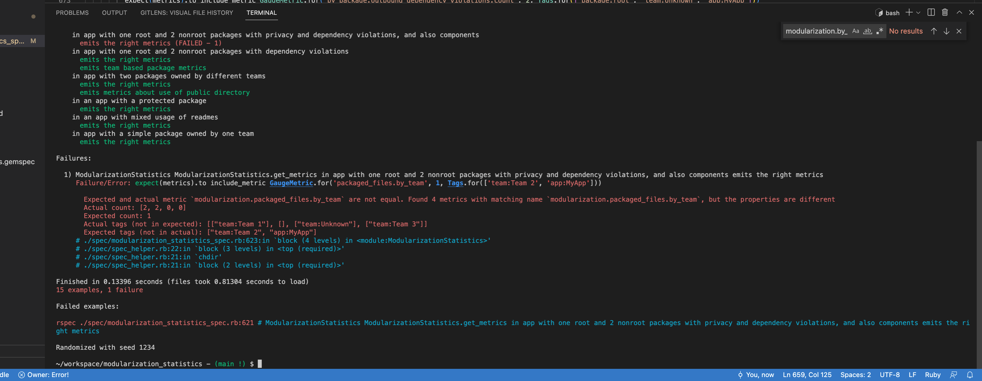The height and width of the screenshot is (381, 982).
Task: Create a new terminal with the plus icon
Action: coord(909,13)
